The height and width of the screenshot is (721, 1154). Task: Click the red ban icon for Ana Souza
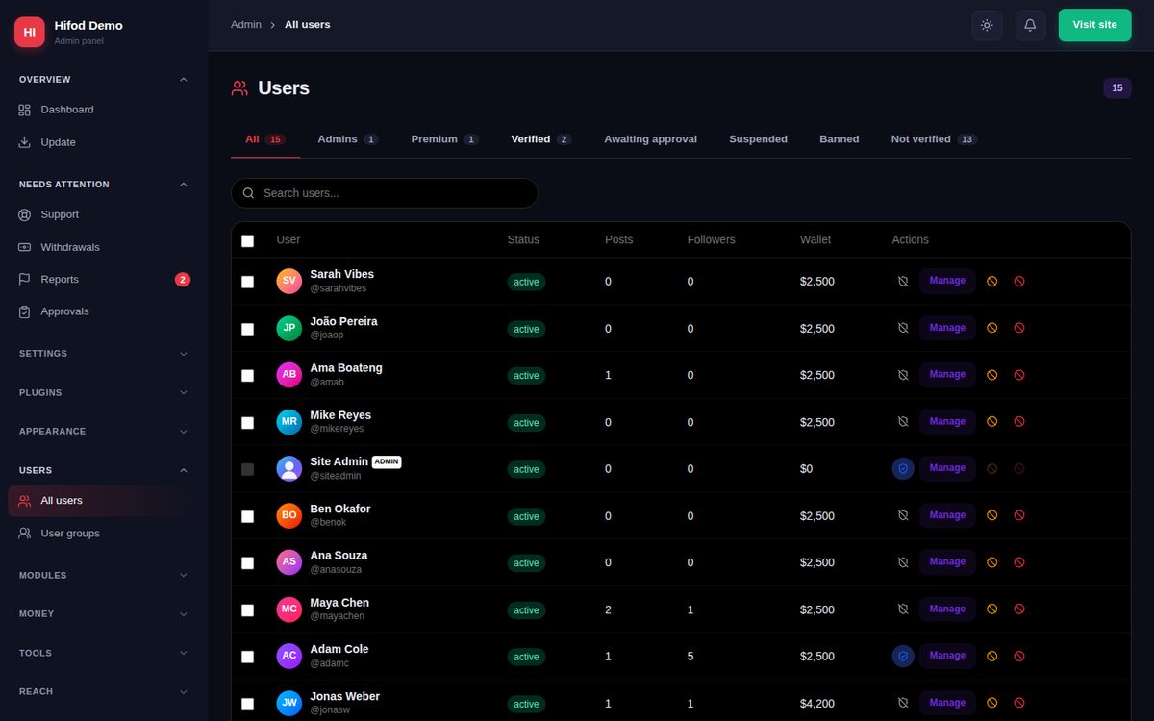tap(1019, 562)
